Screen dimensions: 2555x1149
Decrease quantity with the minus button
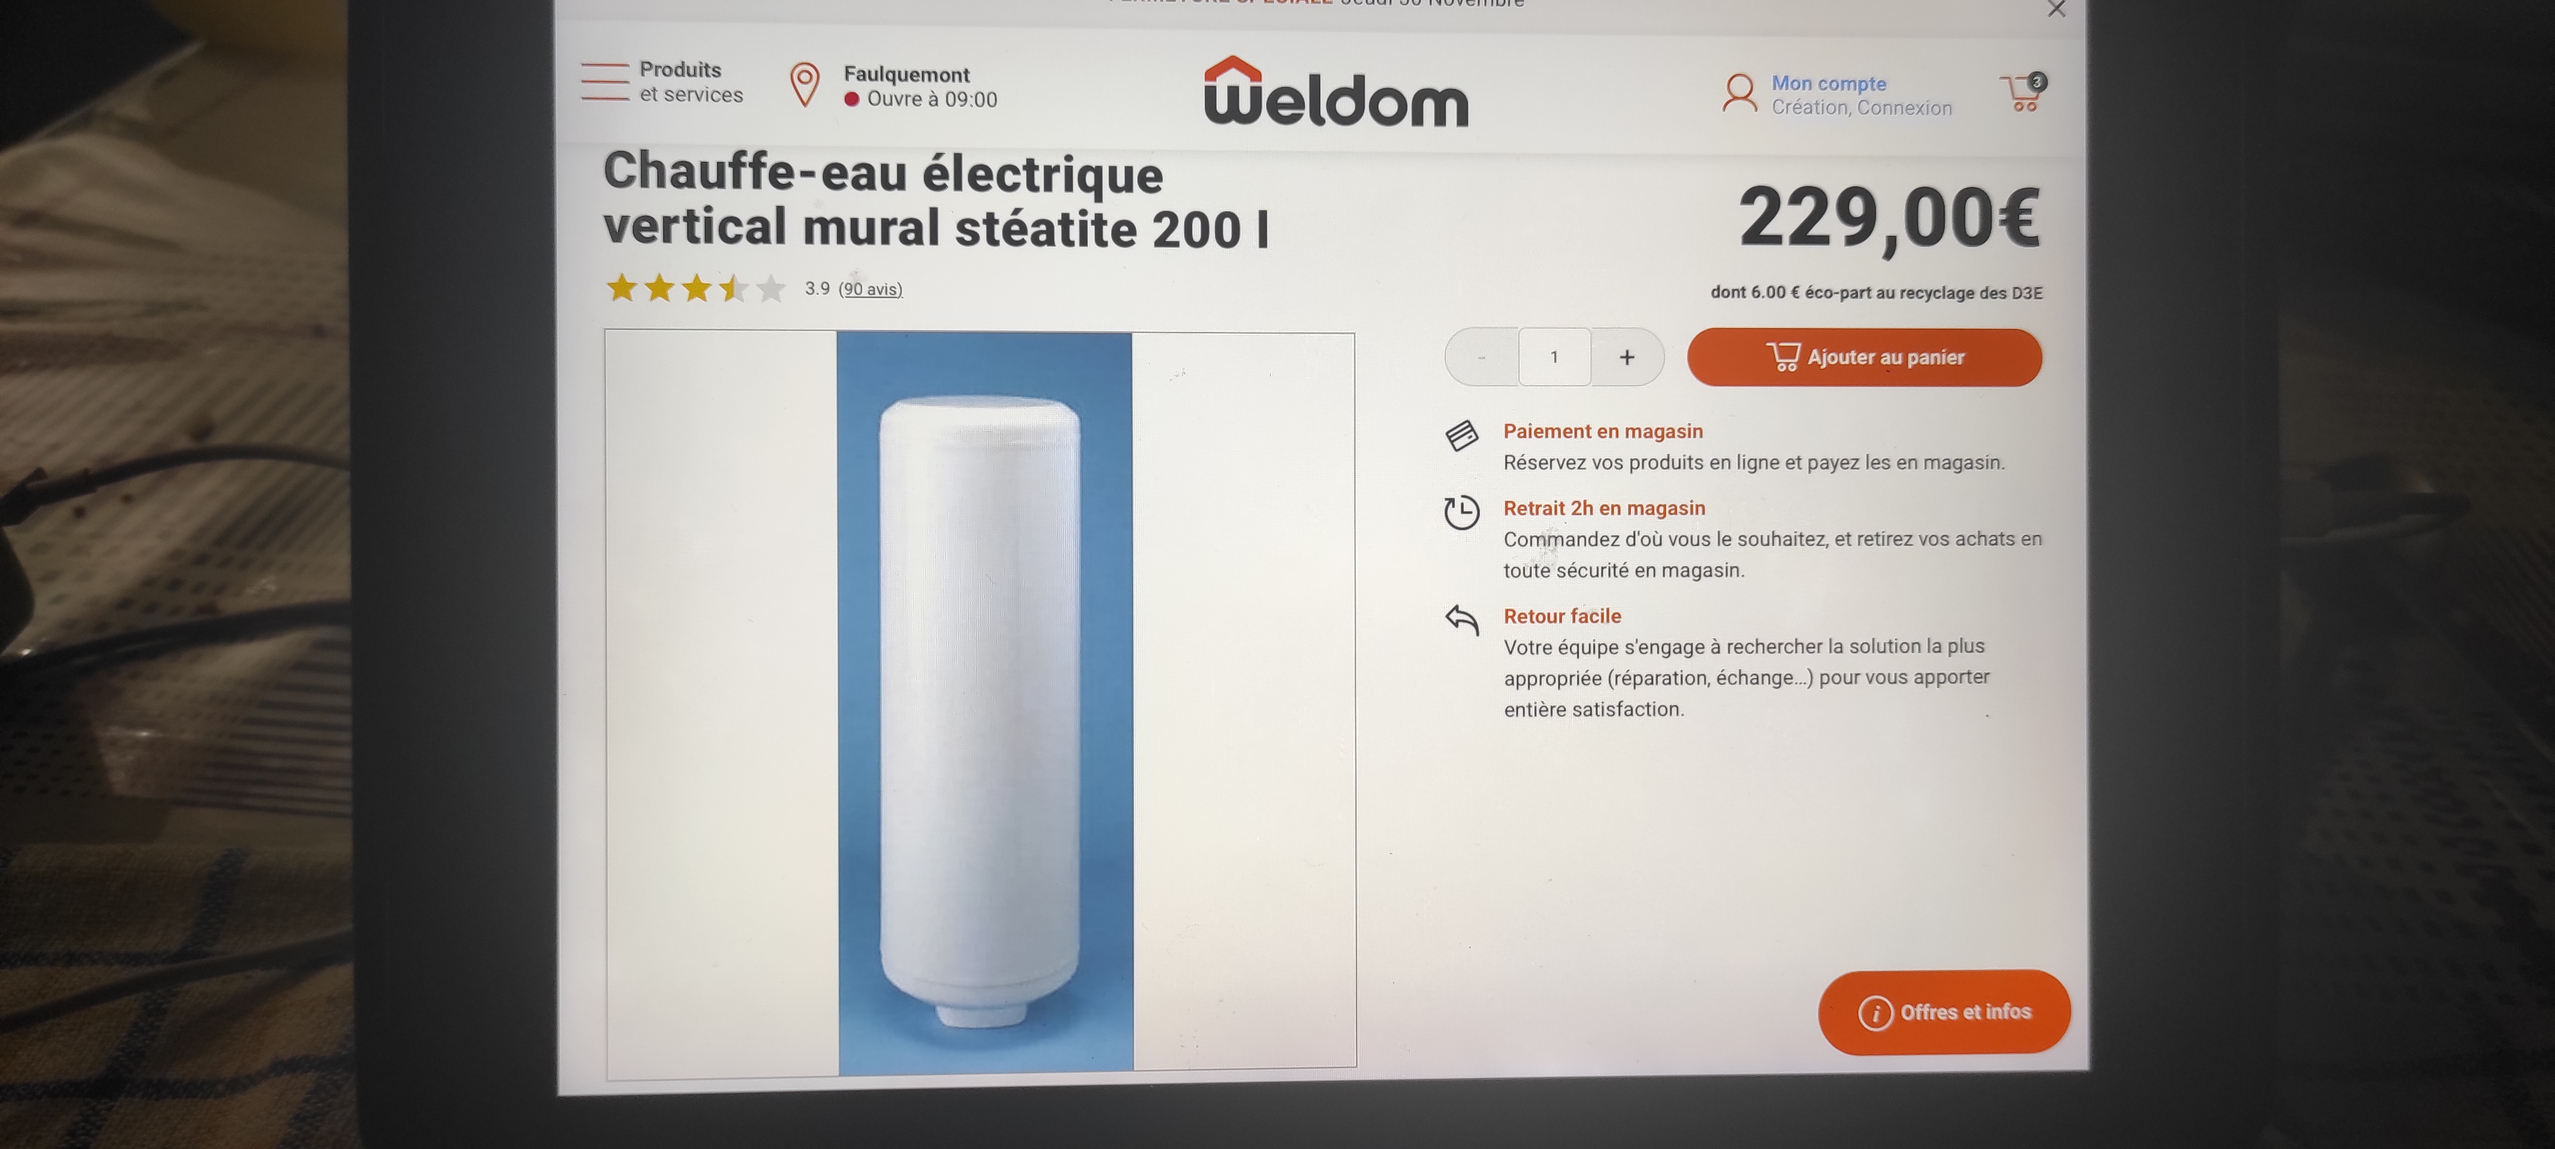tap(1482, 357)
